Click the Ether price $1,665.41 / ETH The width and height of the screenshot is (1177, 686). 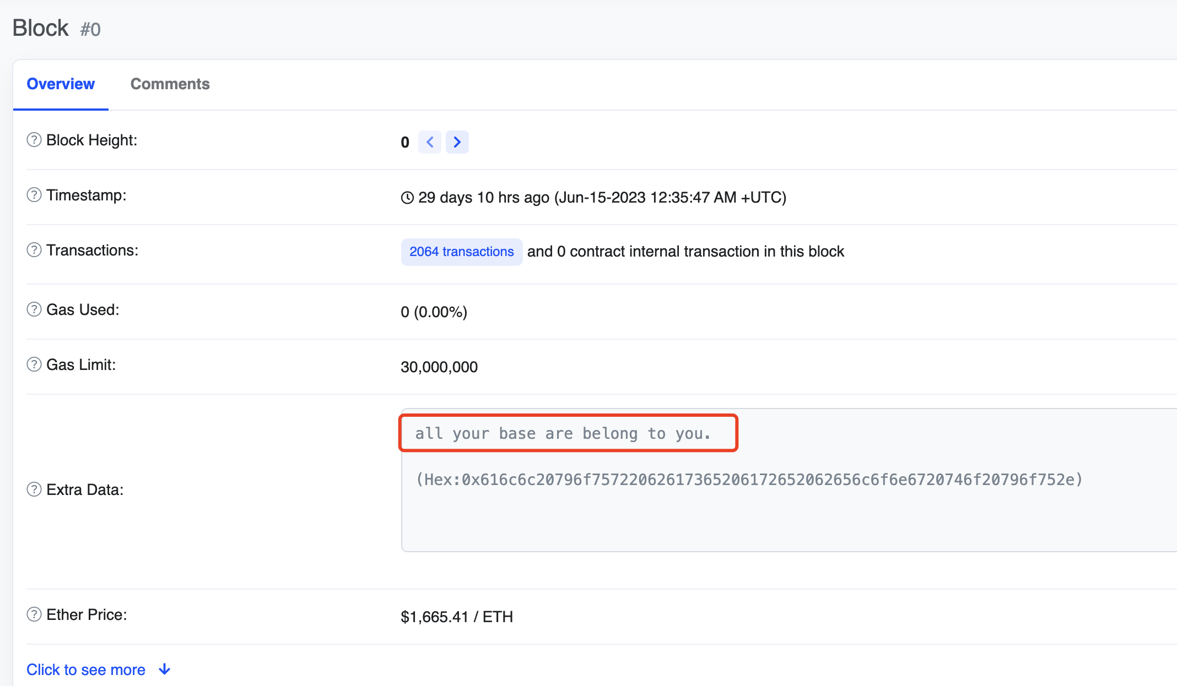click(457, 617)
